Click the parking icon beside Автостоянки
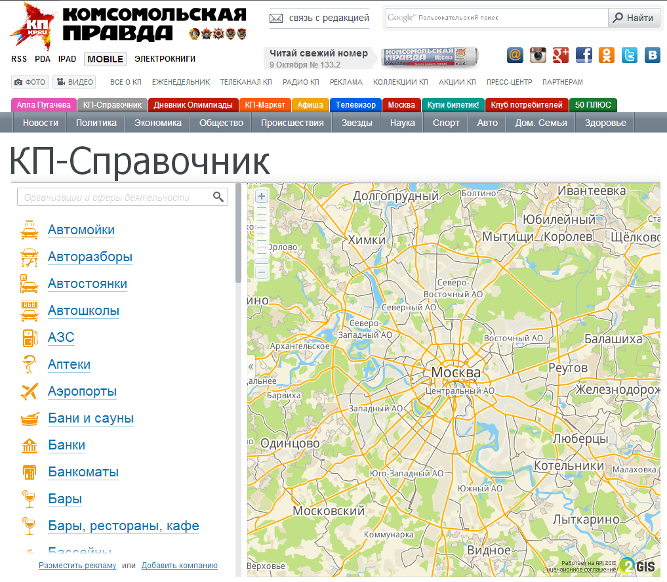 coord(30,283)
